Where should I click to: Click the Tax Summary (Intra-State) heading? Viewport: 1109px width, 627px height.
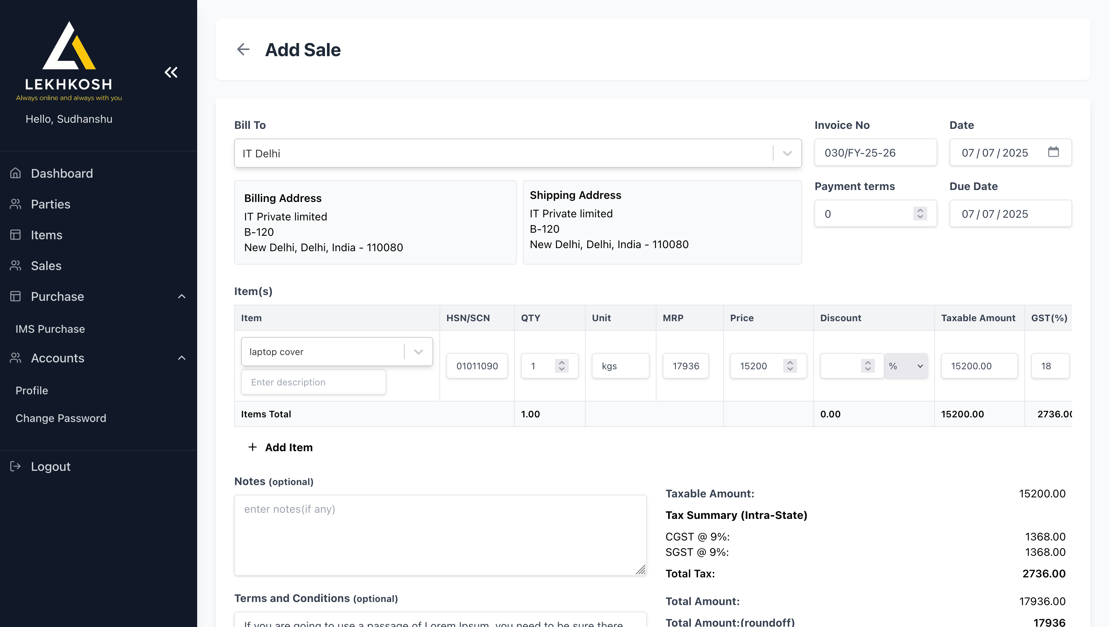tap(736, 515)
